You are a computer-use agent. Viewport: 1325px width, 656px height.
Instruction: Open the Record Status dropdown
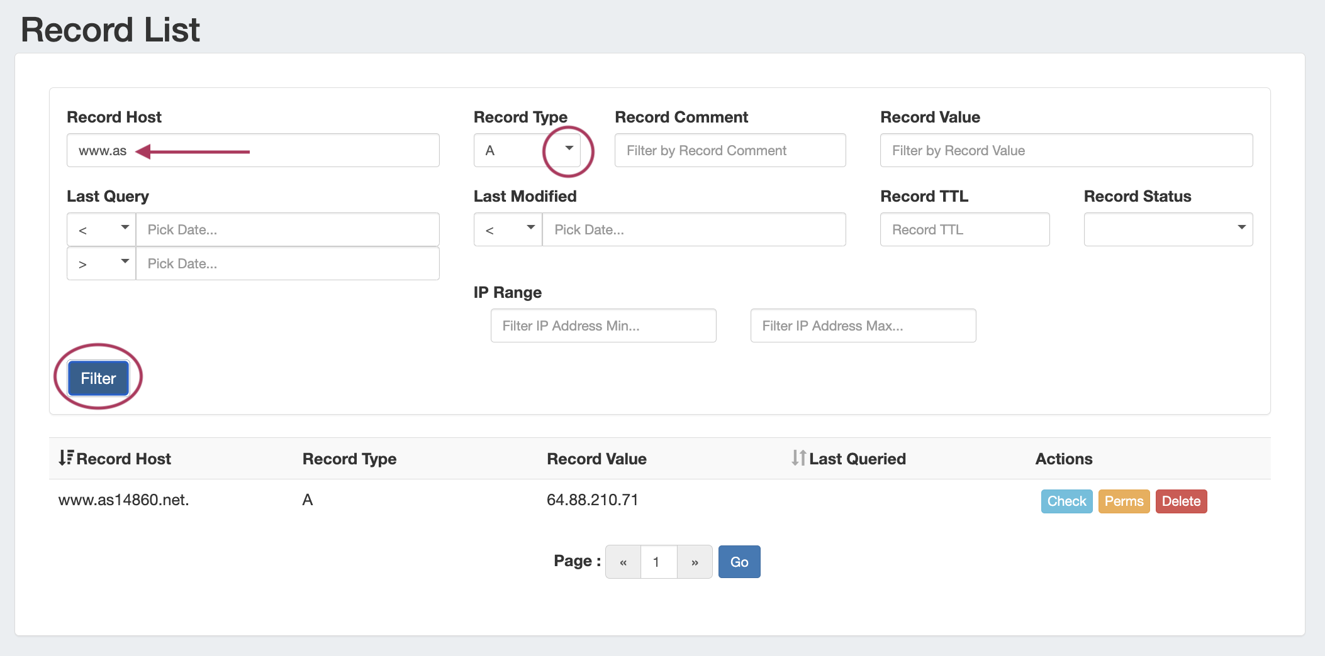tap(1168, 229)
